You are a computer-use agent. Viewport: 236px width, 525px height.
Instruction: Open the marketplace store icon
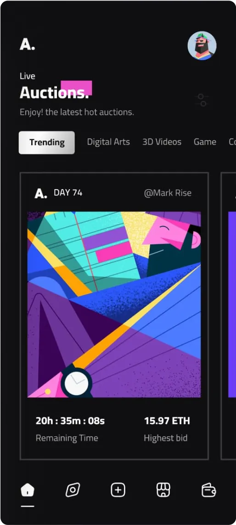(x=163, y=491)
